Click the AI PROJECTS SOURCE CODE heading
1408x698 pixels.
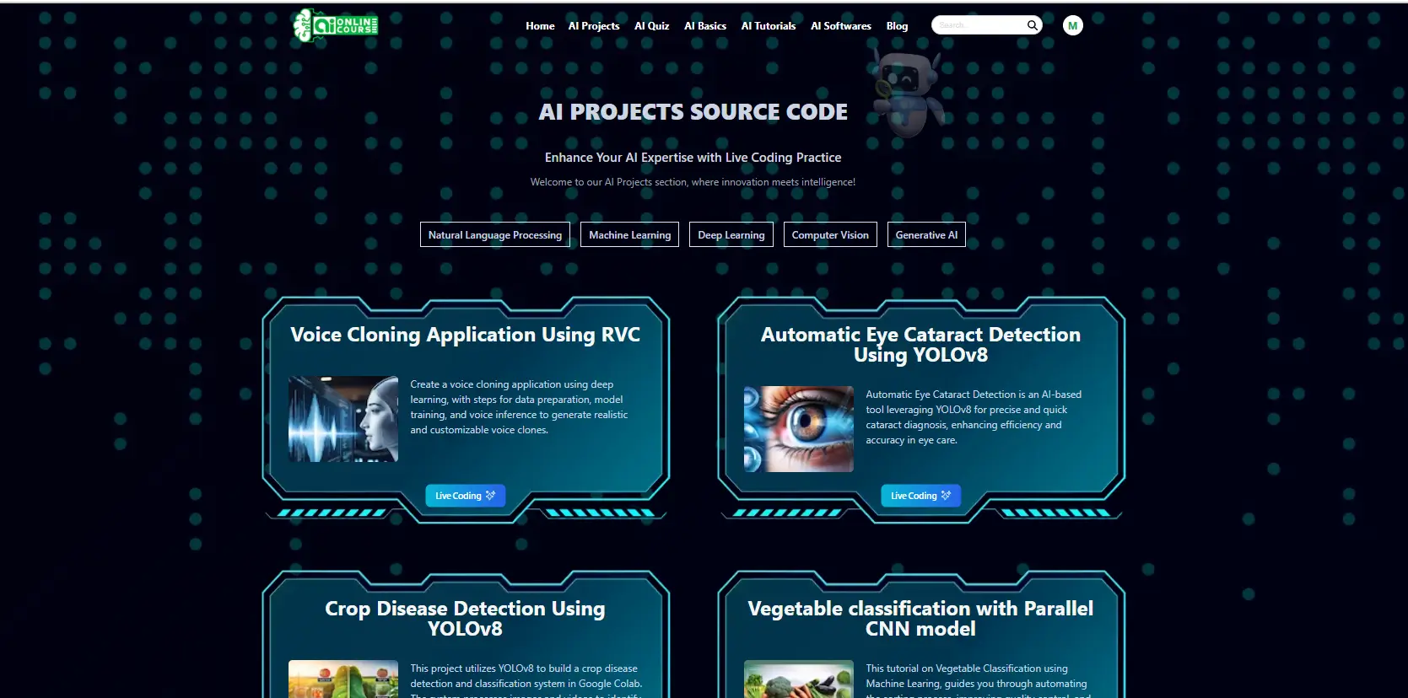[x=693, y=112]
